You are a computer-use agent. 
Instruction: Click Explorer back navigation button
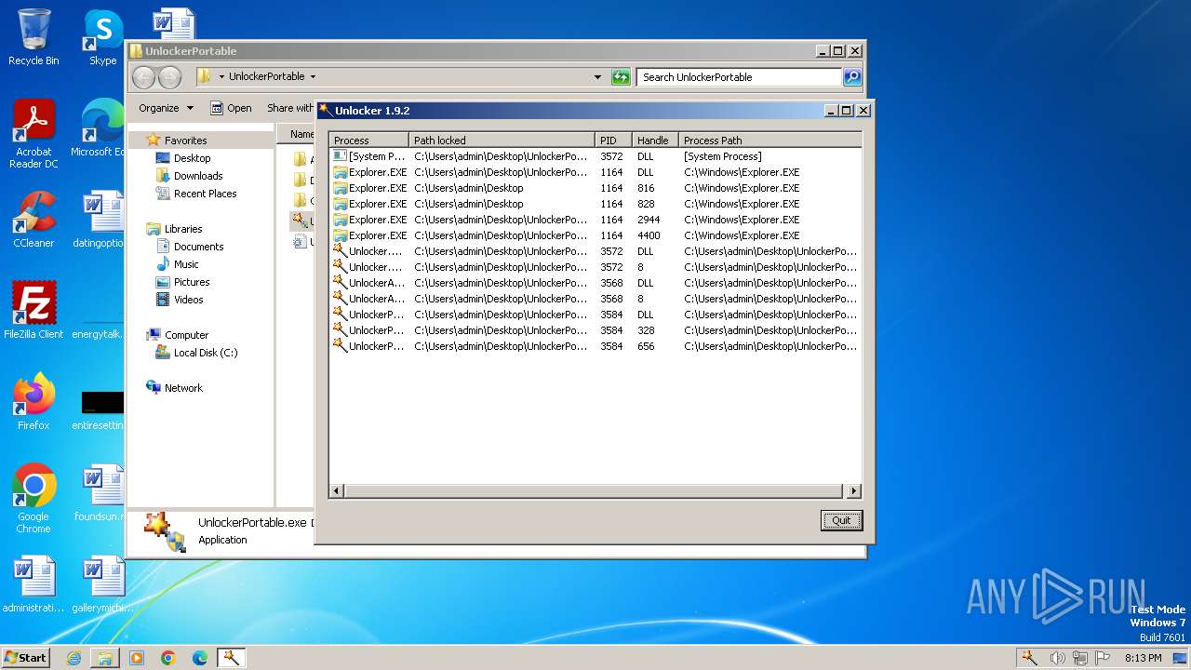point(143,77)
